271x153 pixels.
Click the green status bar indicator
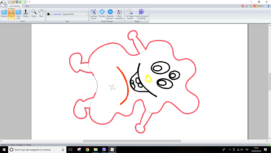[x=269, y=145]
